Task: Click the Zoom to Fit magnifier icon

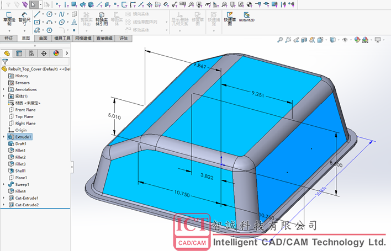Action: point(280,40)
